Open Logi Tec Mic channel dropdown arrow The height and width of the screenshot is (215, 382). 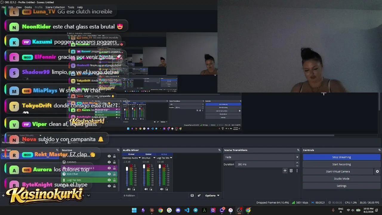(171, 158)
